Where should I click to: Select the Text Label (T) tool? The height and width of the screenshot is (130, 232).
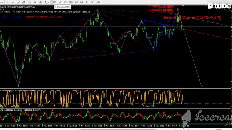point(40,2)
